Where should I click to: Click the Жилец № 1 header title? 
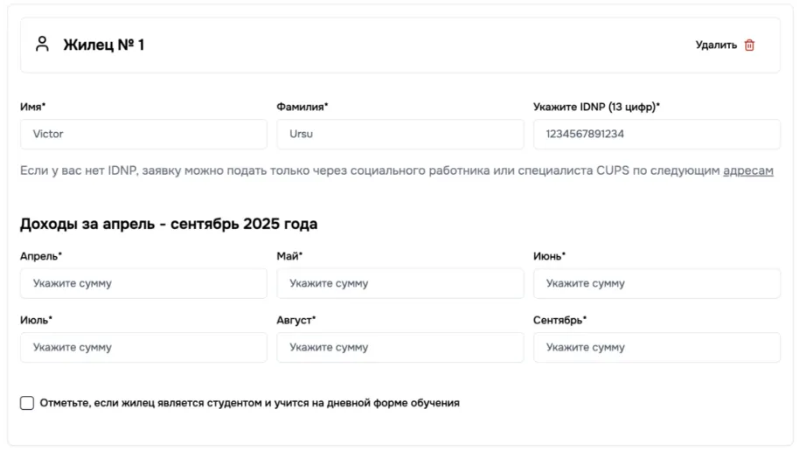(x=103, y=45)
